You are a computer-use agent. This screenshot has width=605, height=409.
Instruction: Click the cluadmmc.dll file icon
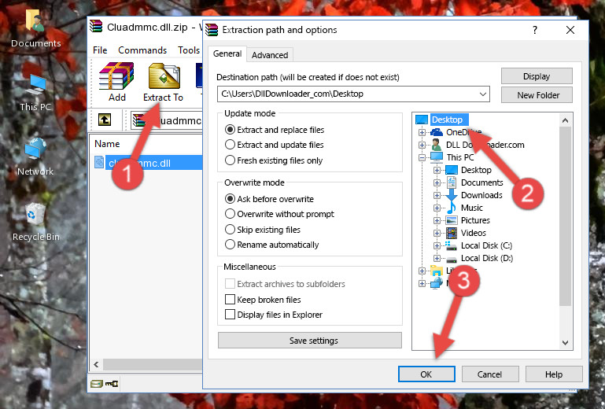point(99,163)
